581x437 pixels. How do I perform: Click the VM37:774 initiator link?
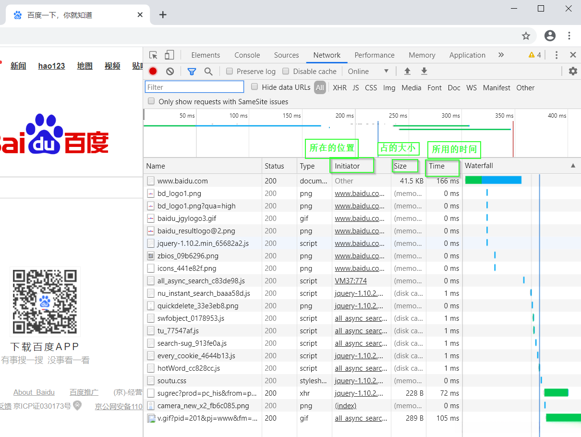(351, 281)
